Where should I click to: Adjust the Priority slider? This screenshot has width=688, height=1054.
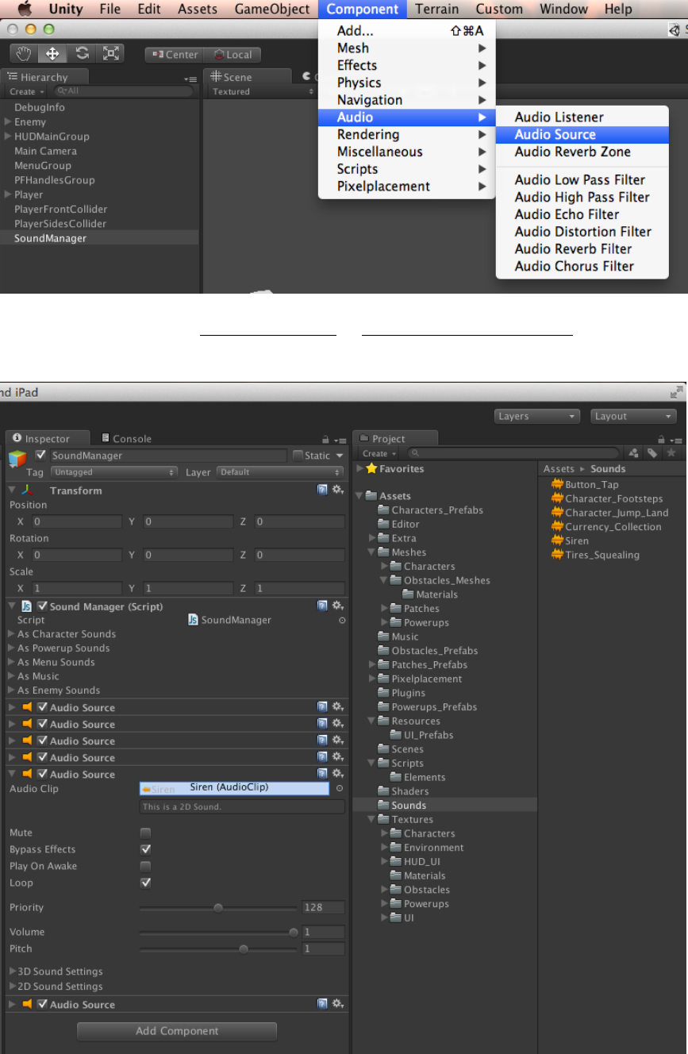[218, 908]
